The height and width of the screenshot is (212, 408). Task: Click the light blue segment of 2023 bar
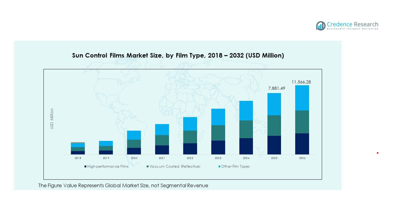218,117
